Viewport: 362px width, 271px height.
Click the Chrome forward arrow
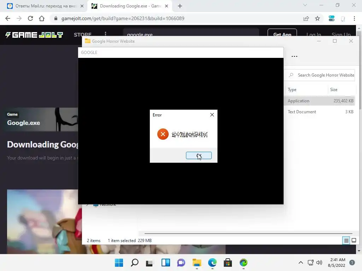pyautogui.click(x=19, y=18)
